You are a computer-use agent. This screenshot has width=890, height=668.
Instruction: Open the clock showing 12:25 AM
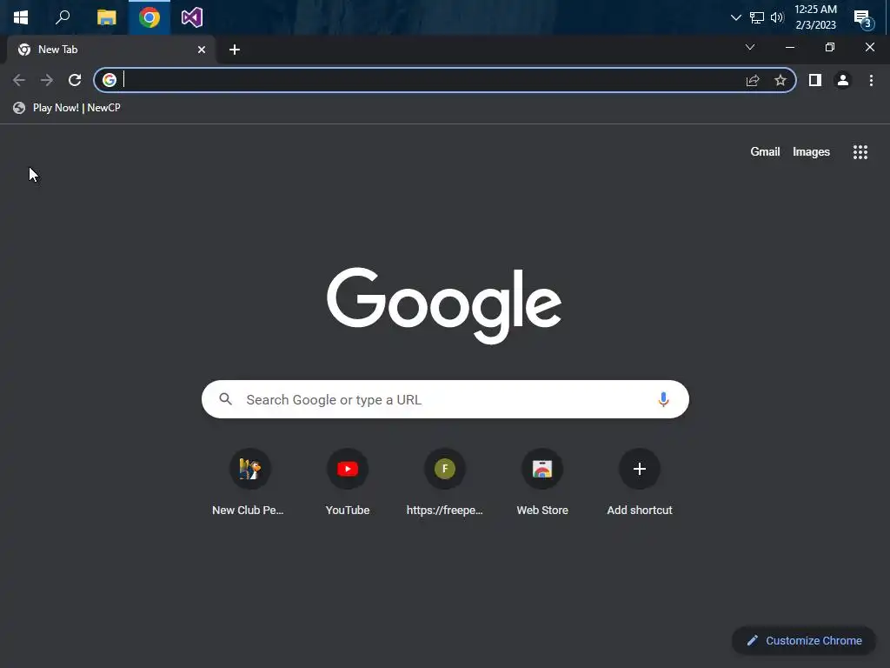coord(815,17)
